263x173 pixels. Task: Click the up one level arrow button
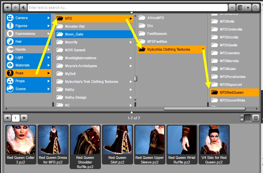(23, 8)
